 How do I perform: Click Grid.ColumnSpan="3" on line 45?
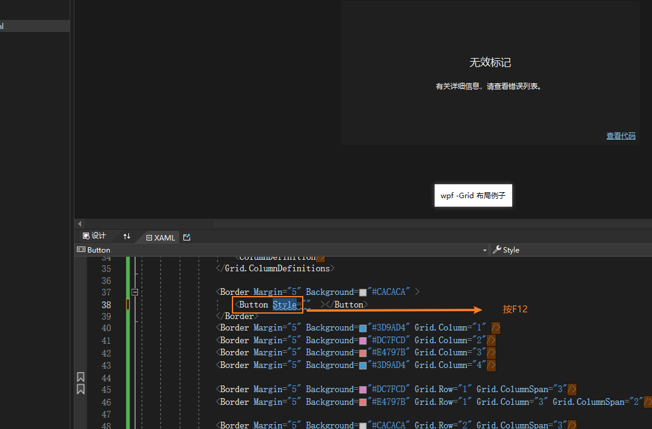click(522, 389)
